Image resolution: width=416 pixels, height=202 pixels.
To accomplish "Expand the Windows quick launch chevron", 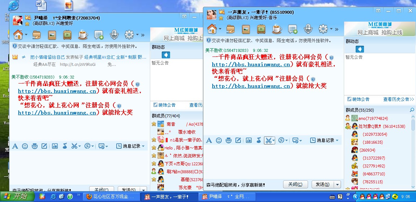I will click(x=78, y=195).
